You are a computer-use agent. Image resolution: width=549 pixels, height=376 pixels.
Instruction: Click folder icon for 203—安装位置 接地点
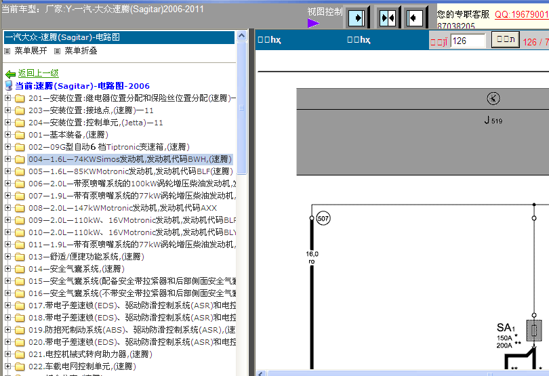(20, 110)
